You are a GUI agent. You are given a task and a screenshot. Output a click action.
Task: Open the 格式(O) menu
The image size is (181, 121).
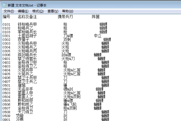pyautogui.click(x=37, y=11)
